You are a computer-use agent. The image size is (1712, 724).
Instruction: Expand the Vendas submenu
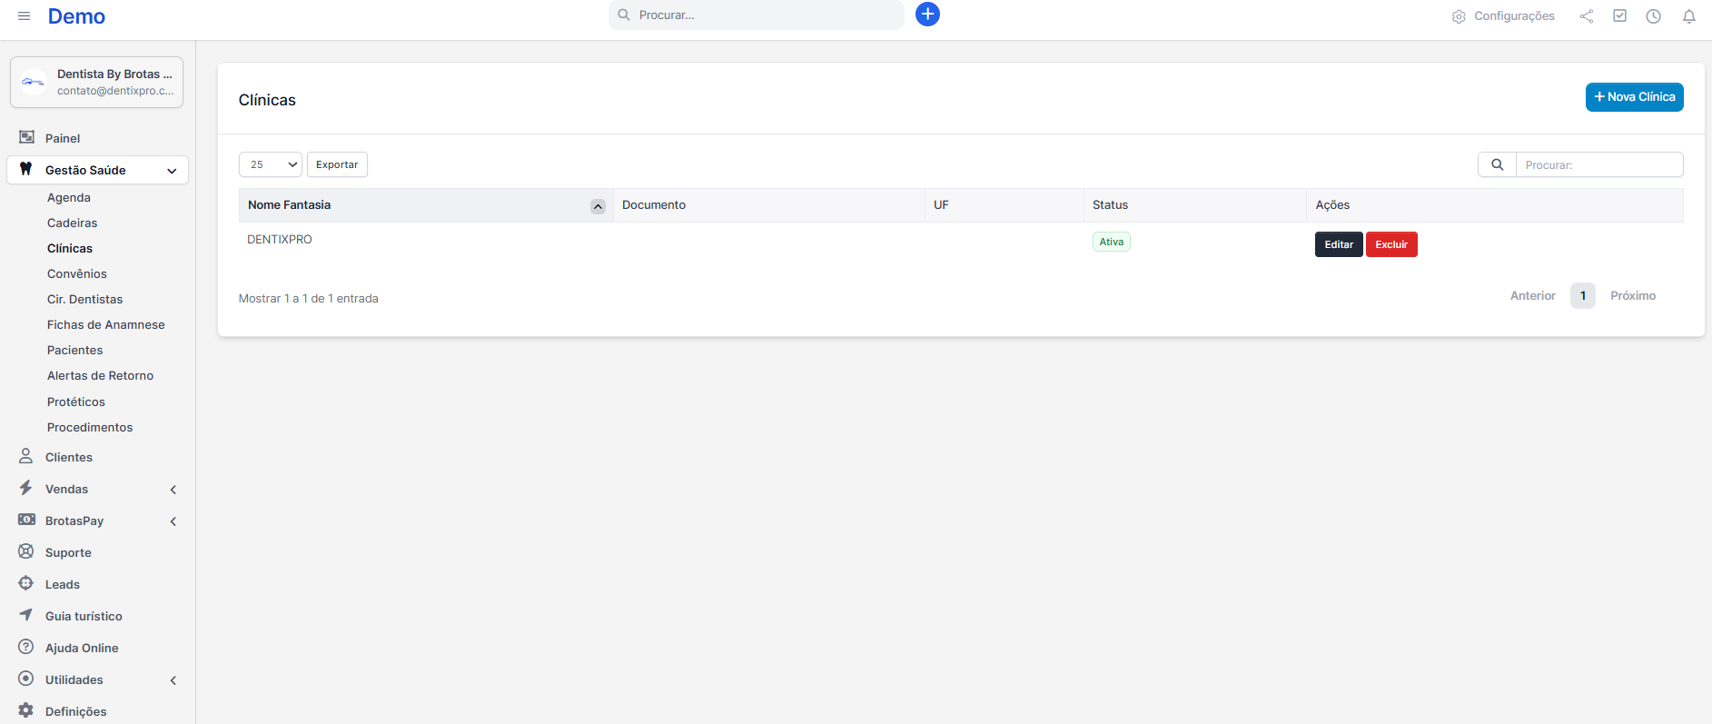click(x=173, y=490)
